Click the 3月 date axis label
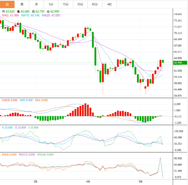 (35, 181)
